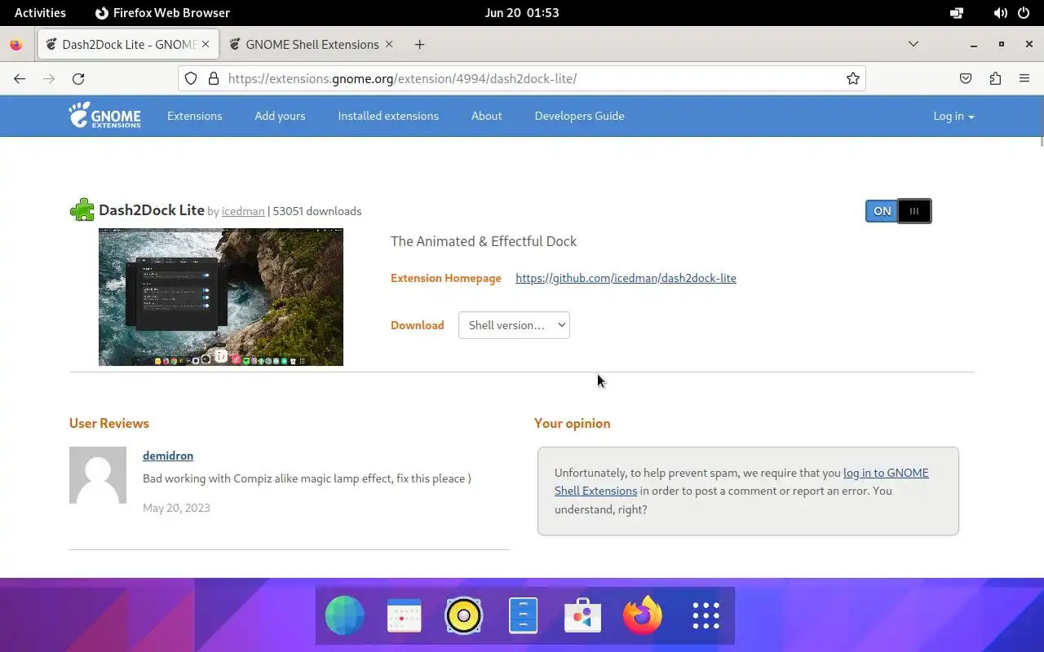The height and width of the screenshot is (652, 1044).
Task: Click the 'May 20, 2023' review date
Action: coord(176,508)
